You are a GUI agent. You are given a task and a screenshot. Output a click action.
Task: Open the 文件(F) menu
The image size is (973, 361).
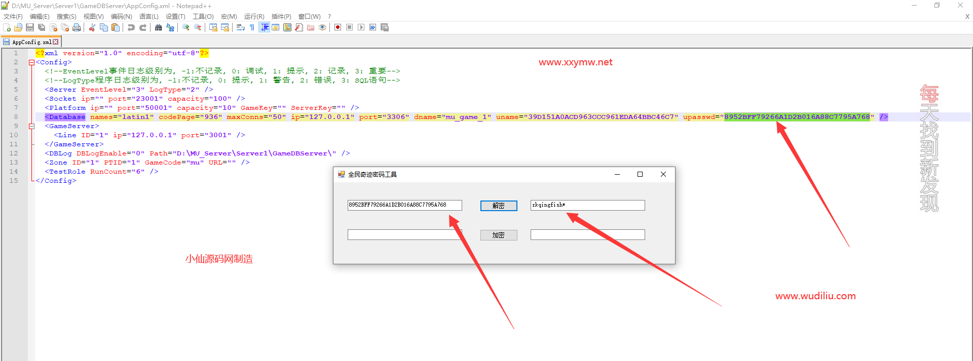(13, 17)
